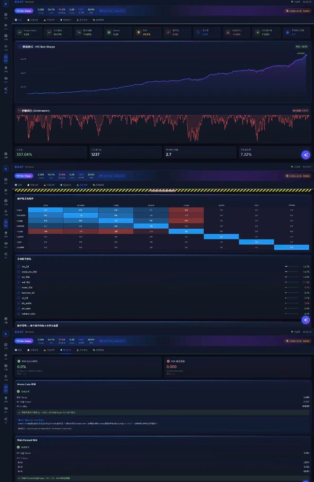Open the sparkle AI icon in the equity curve sidebar

pos(6,89)
